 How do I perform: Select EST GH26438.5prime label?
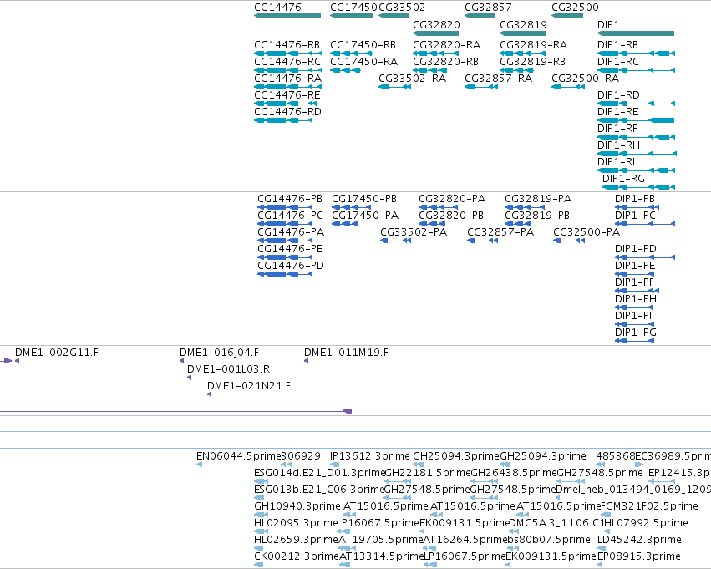tap(513, 473)
